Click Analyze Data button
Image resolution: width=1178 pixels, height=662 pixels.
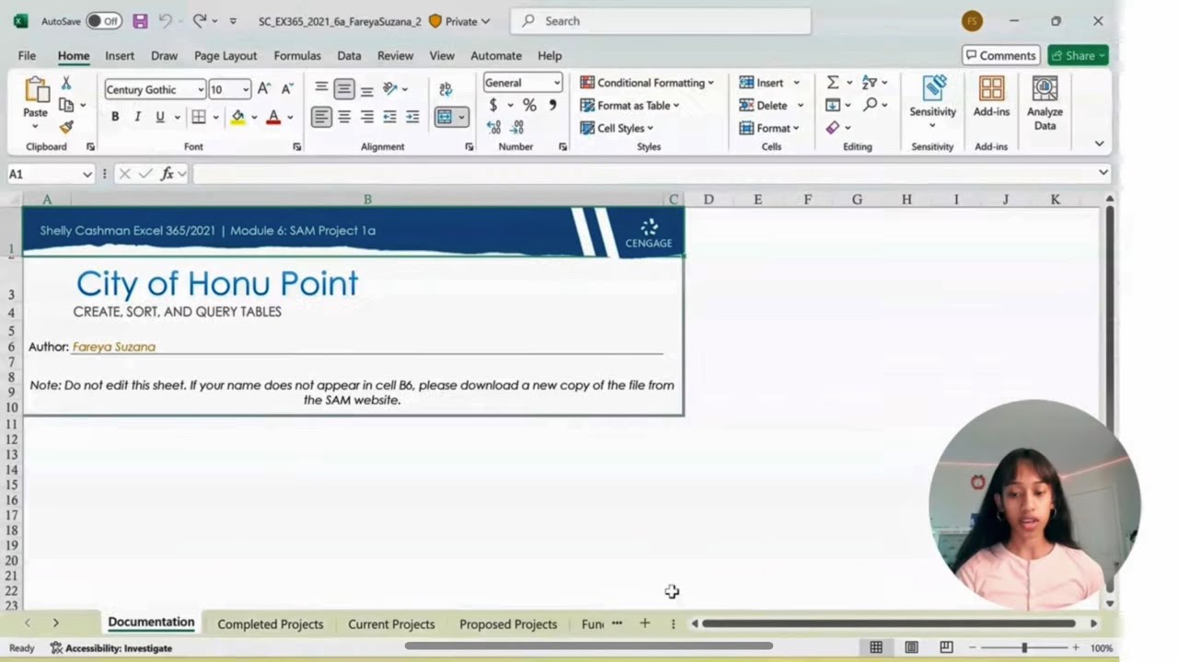click(1045, 103)
